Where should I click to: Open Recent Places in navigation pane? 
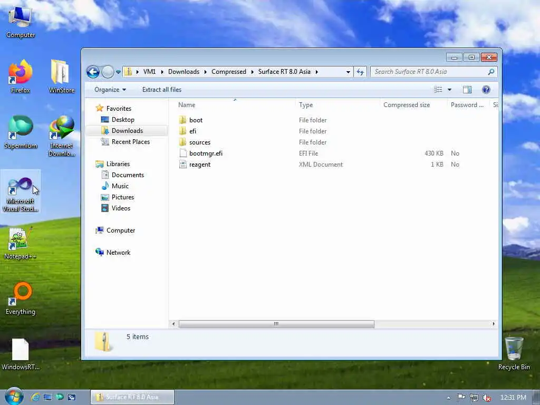point(130,141)
